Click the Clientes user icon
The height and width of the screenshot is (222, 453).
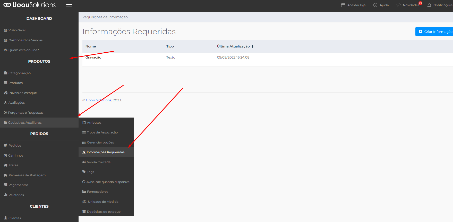(5, 218)
